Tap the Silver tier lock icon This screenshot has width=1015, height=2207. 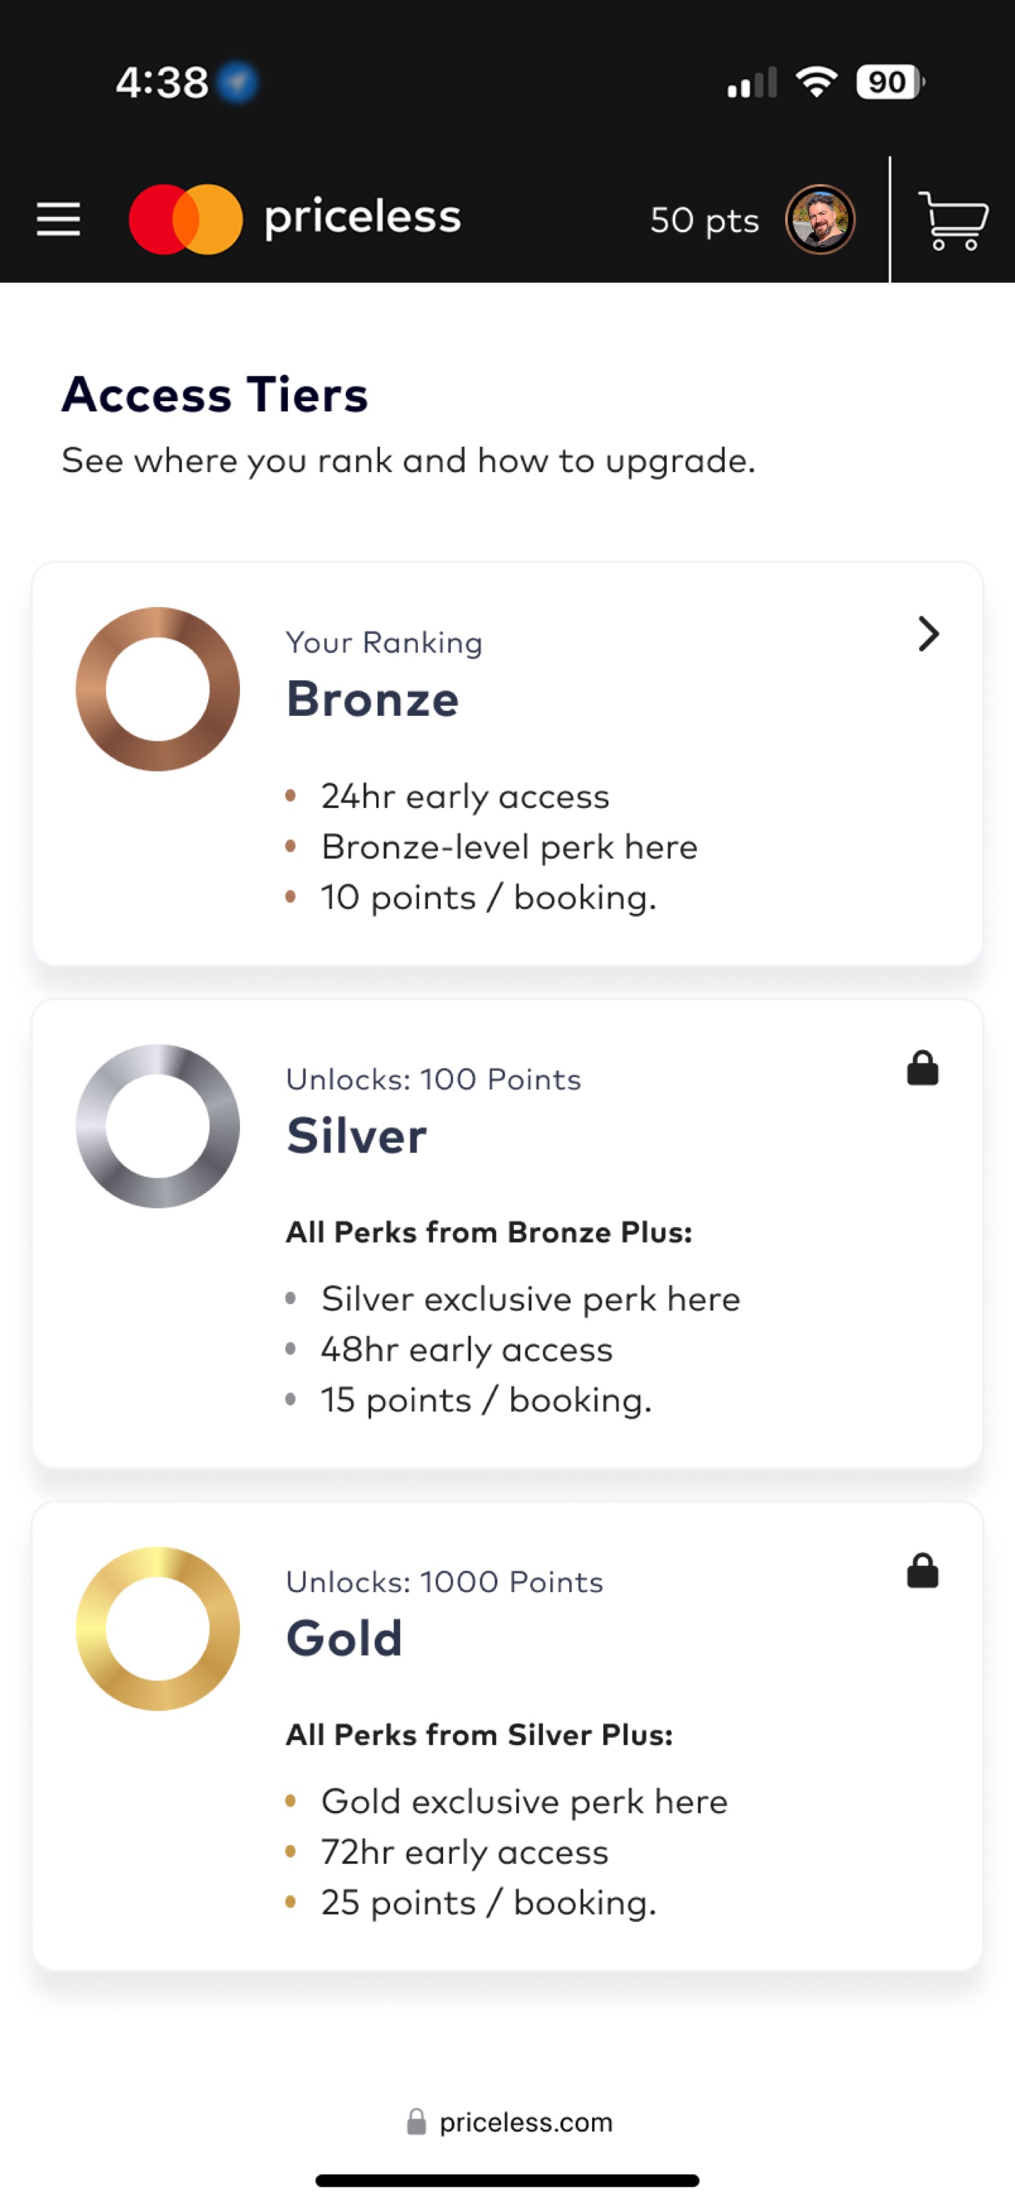click(922, 1068)
